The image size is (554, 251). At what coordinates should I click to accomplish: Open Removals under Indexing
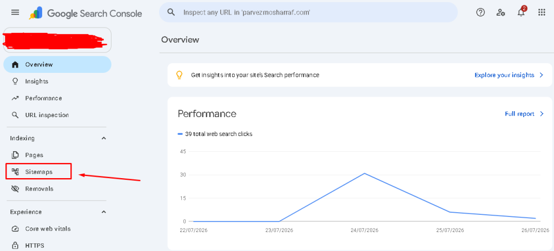point(39,188)
